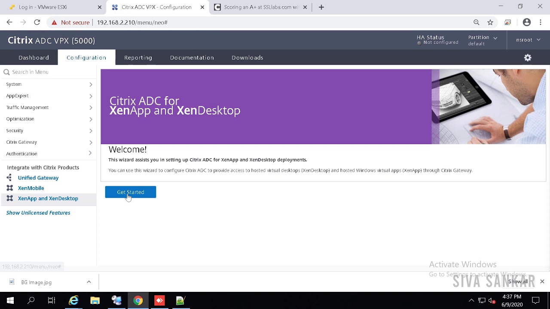
Task: Expand the Authentication chevron
Action: [x=90, y=153]
